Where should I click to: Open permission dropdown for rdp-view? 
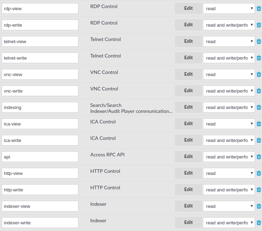[x=229, y=8]
